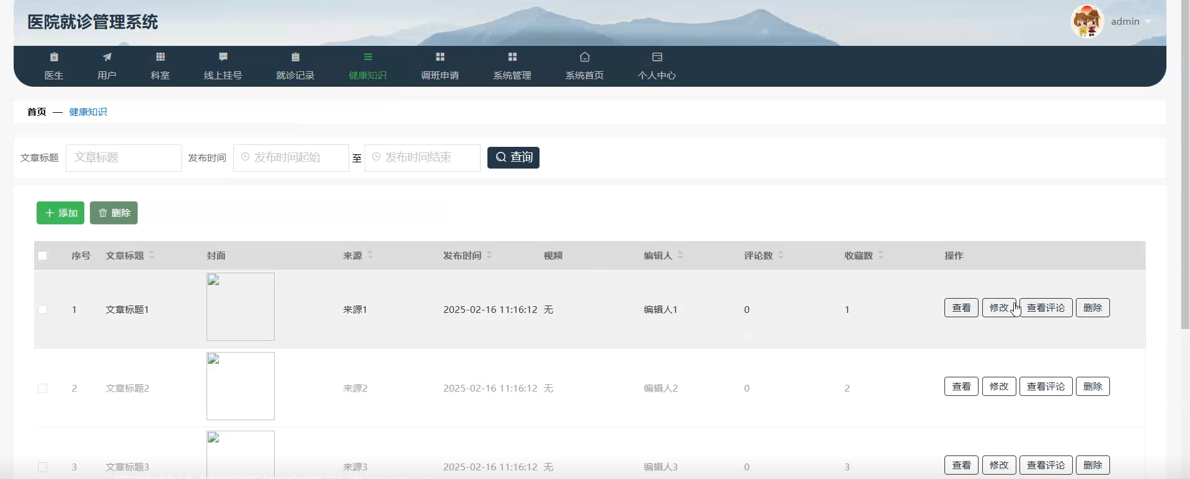
Task: Open 发布时间结束 date field
Action: tap(422, 157)
